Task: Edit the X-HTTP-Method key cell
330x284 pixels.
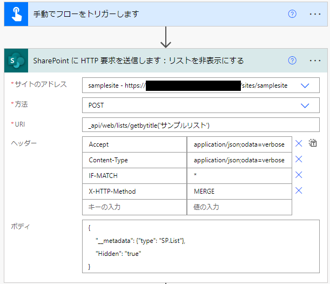Action: point(134,191)
